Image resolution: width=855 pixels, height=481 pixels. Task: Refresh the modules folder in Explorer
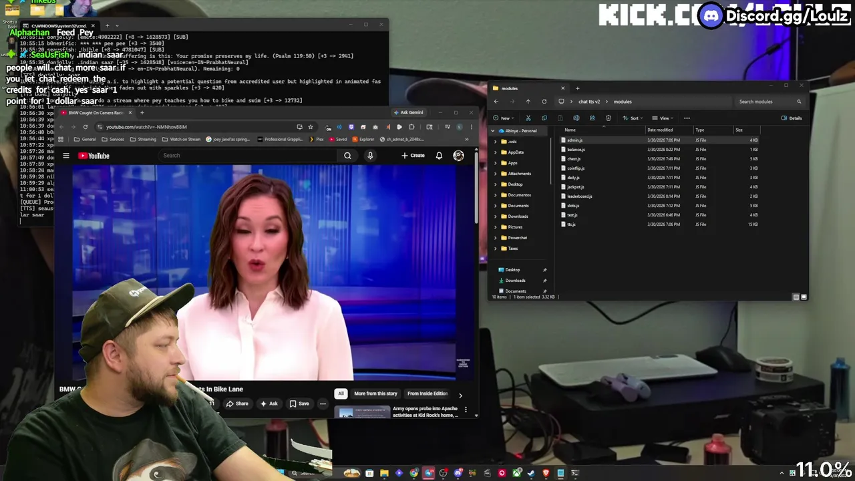point(544,102)
